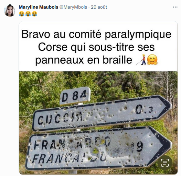Image resolution: width=181 pixels, height=176 pixels.
Task: Click the caption words "panneaux en braille"
Action: 84,60
